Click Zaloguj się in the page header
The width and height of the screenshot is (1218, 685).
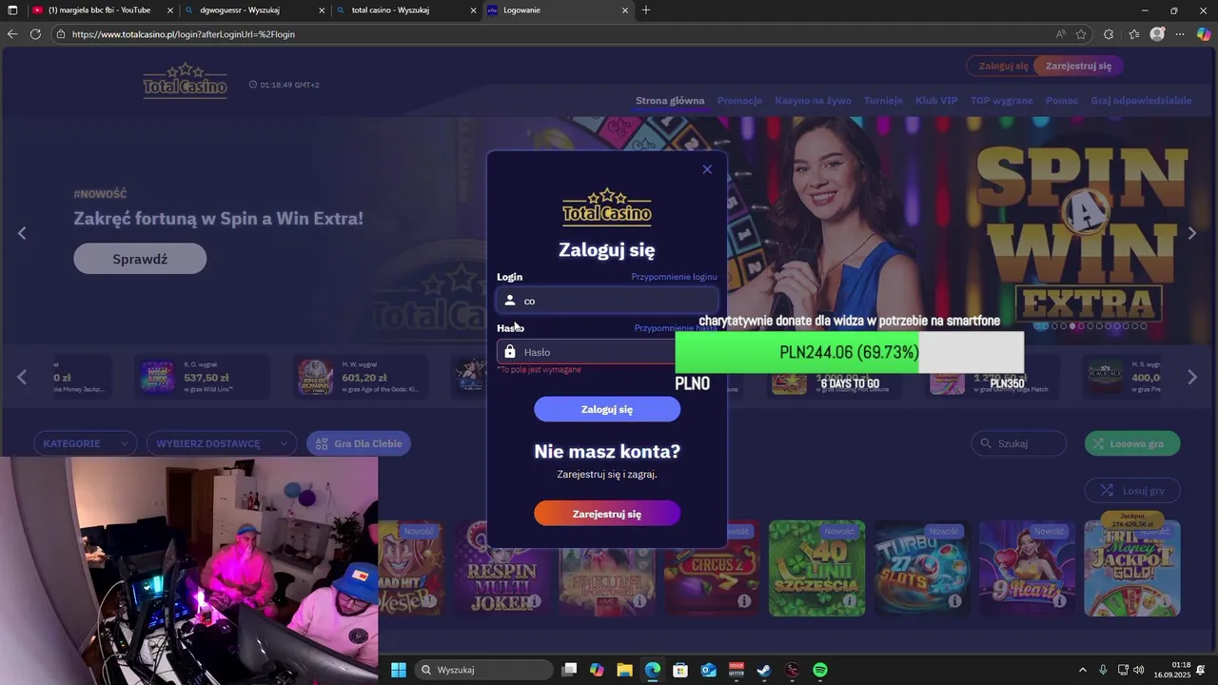click(1003, 67)
